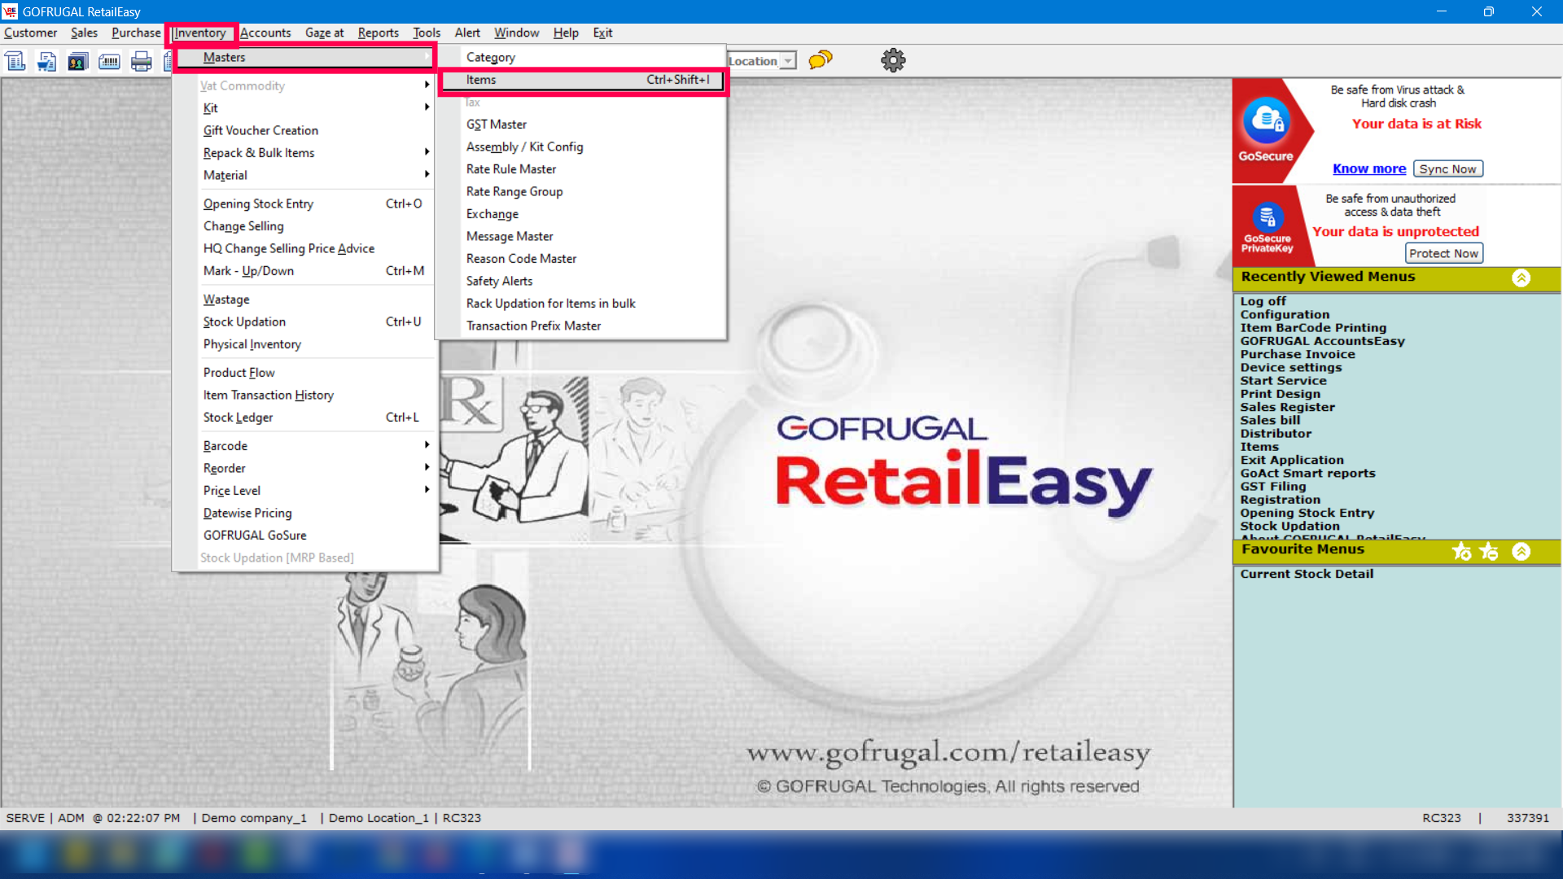This screenshot has height=879, width=1563.
Task: Add favourite with the star plus icon
Action: [x=1461, y=552]
